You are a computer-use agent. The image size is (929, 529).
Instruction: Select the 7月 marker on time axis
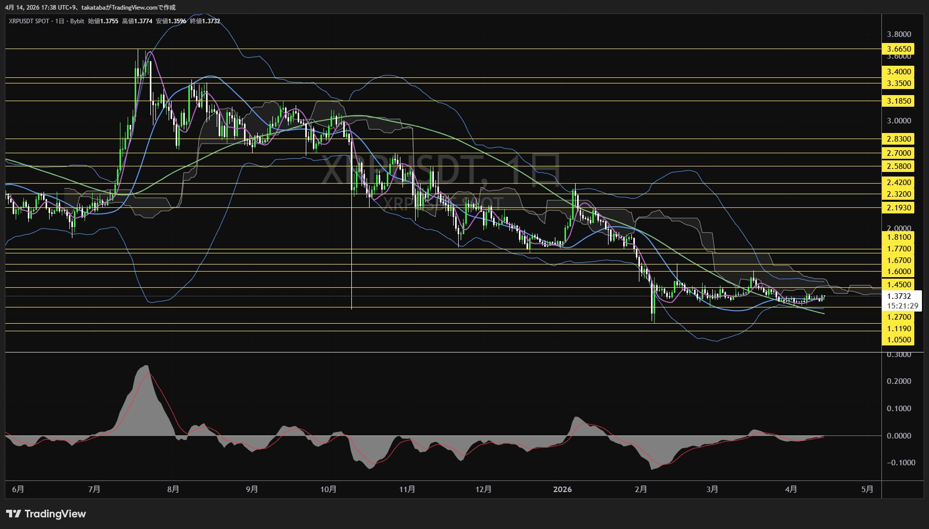[94, 489]
